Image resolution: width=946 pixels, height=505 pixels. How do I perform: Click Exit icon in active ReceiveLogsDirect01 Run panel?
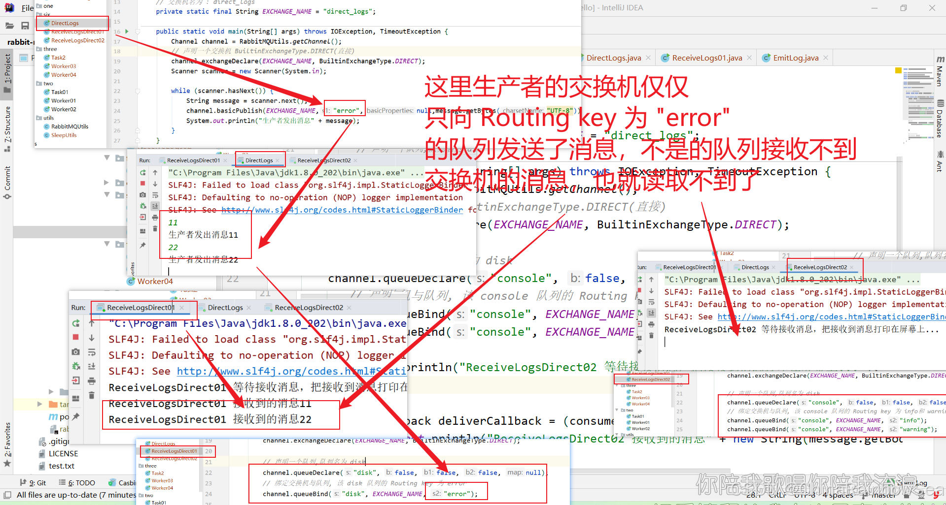click(x=75, y=380)
